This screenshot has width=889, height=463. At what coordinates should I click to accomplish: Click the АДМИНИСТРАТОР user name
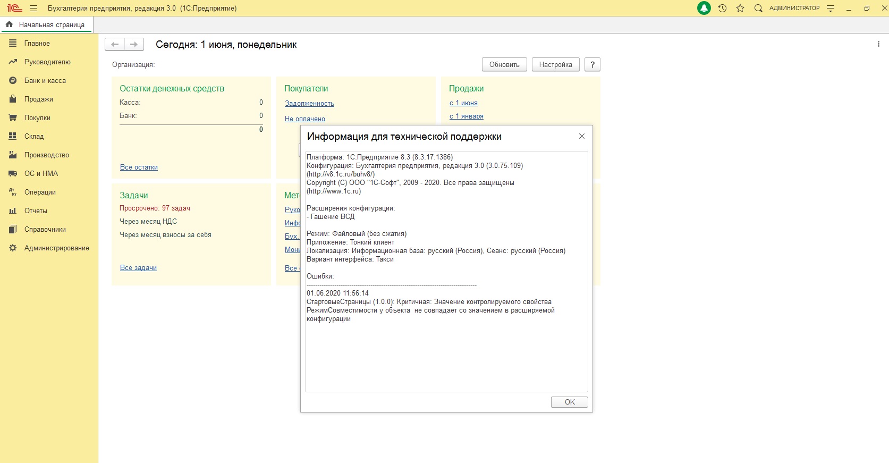(x=794, y=8)
